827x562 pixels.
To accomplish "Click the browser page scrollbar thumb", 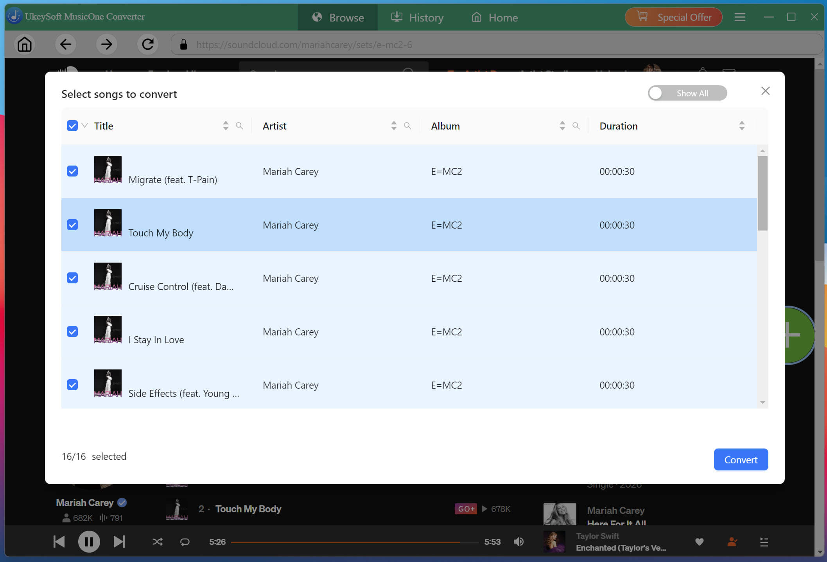I will pos(820,164).
